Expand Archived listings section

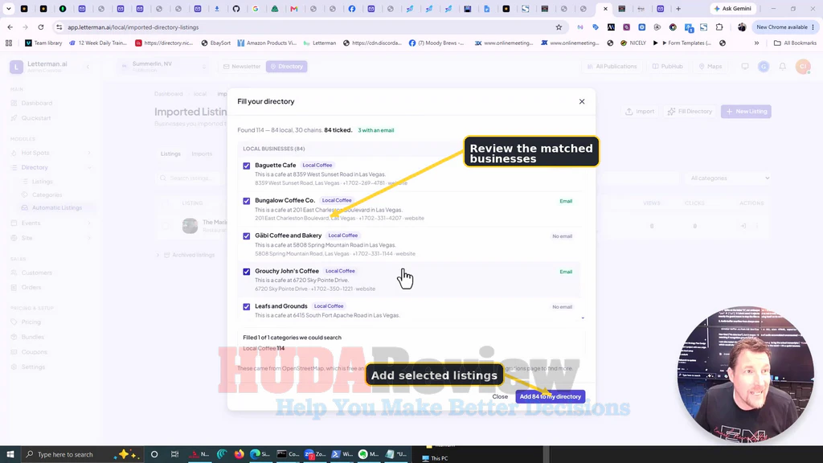point(186,255)
